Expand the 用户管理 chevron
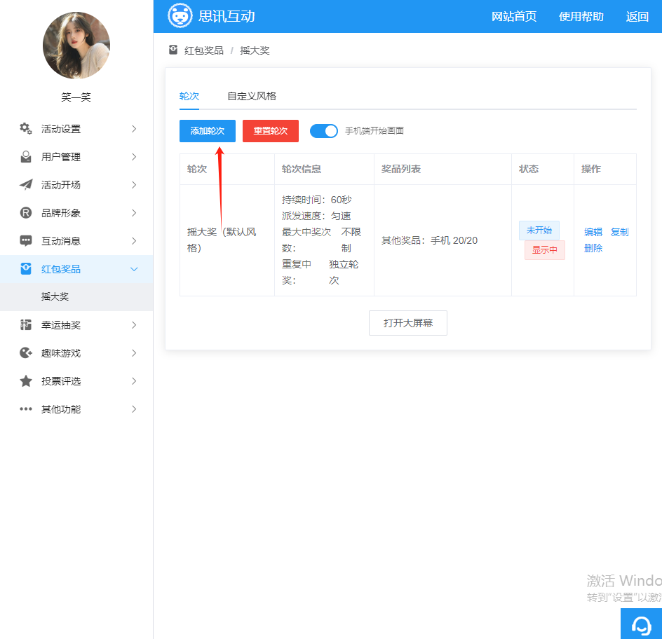This screenshot has height=639, width=662. 134,157
